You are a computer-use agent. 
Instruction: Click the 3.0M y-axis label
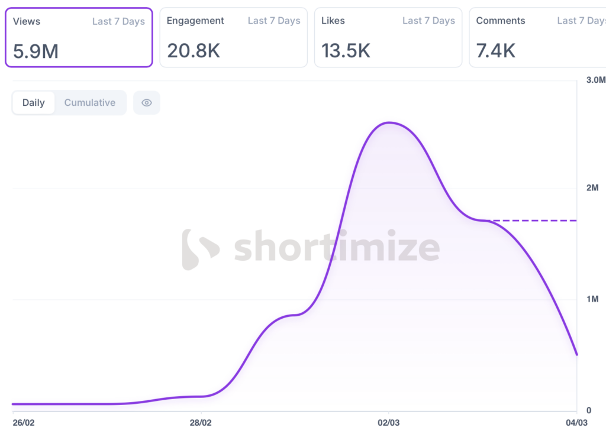pos(594,80)
